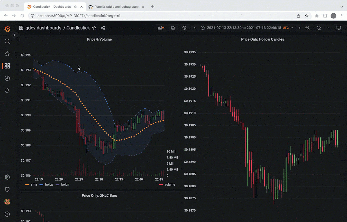
Task: Toggle the volume series in legend
Action: pos(170,184)
